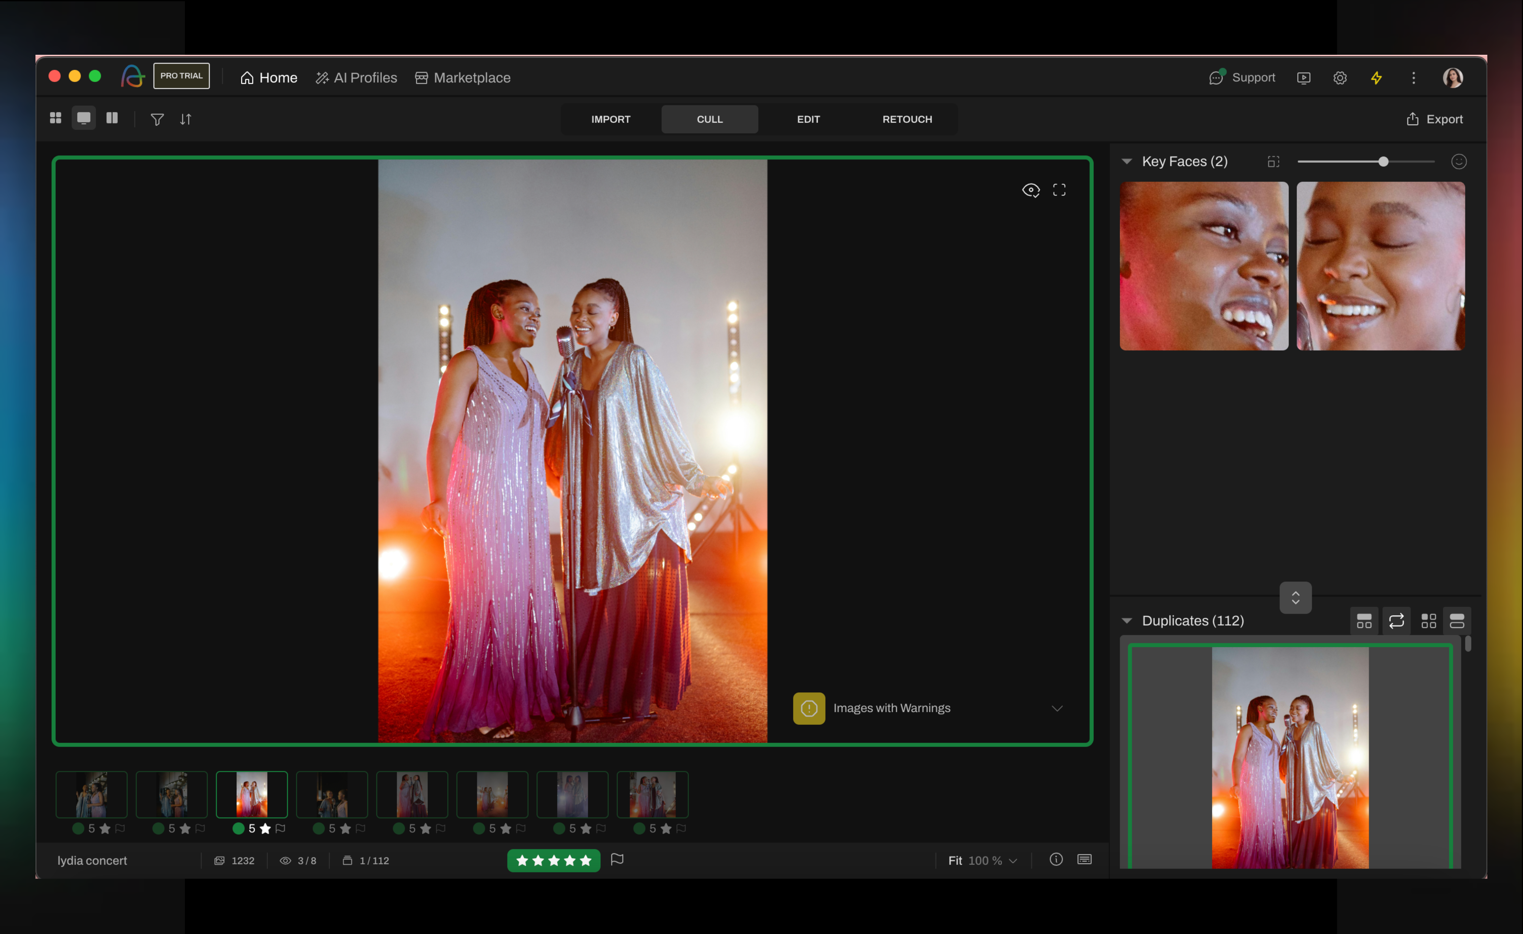Open the settings gear
Screen dimensions: 1523x934
1339,78
